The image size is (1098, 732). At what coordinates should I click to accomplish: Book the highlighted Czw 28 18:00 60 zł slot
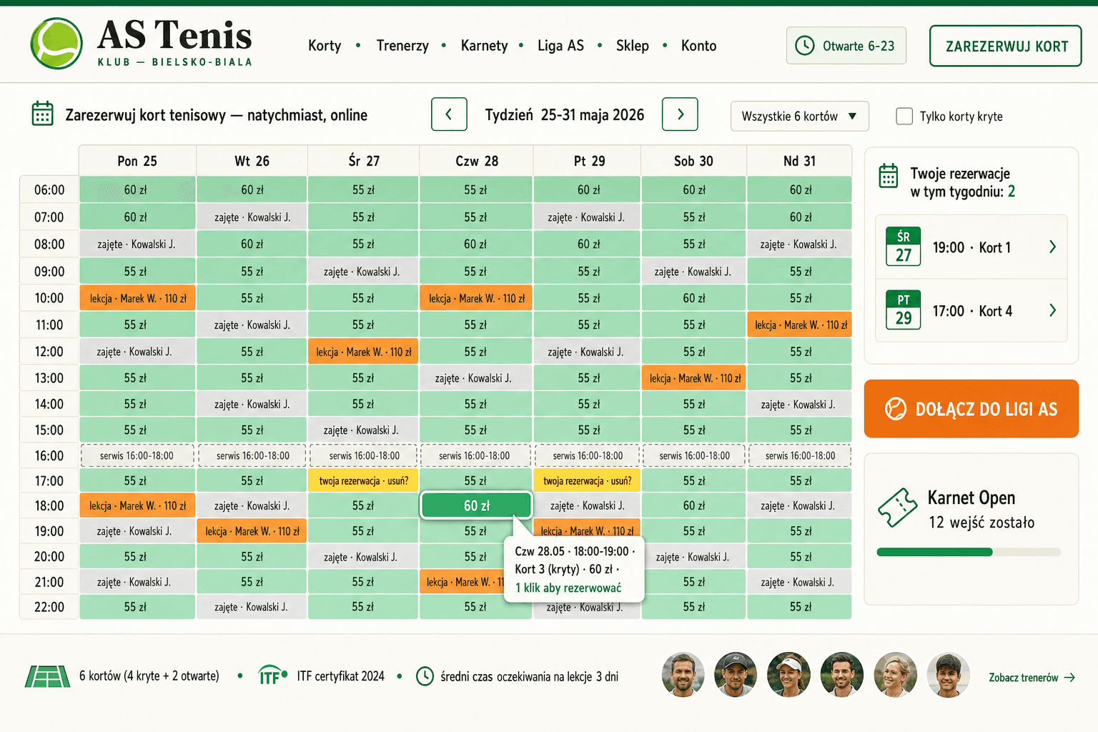pos(476,505)
